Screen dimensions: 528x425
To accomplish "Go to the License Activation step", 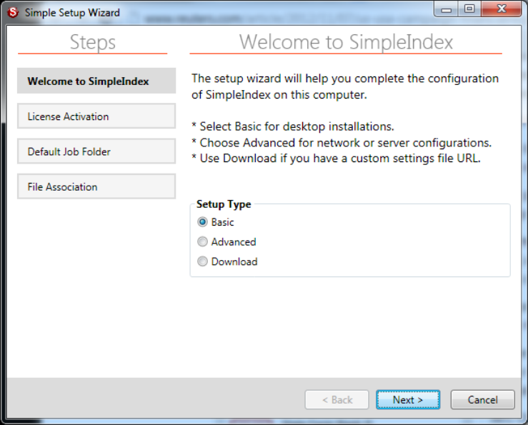I will click(x=96, y=116).
